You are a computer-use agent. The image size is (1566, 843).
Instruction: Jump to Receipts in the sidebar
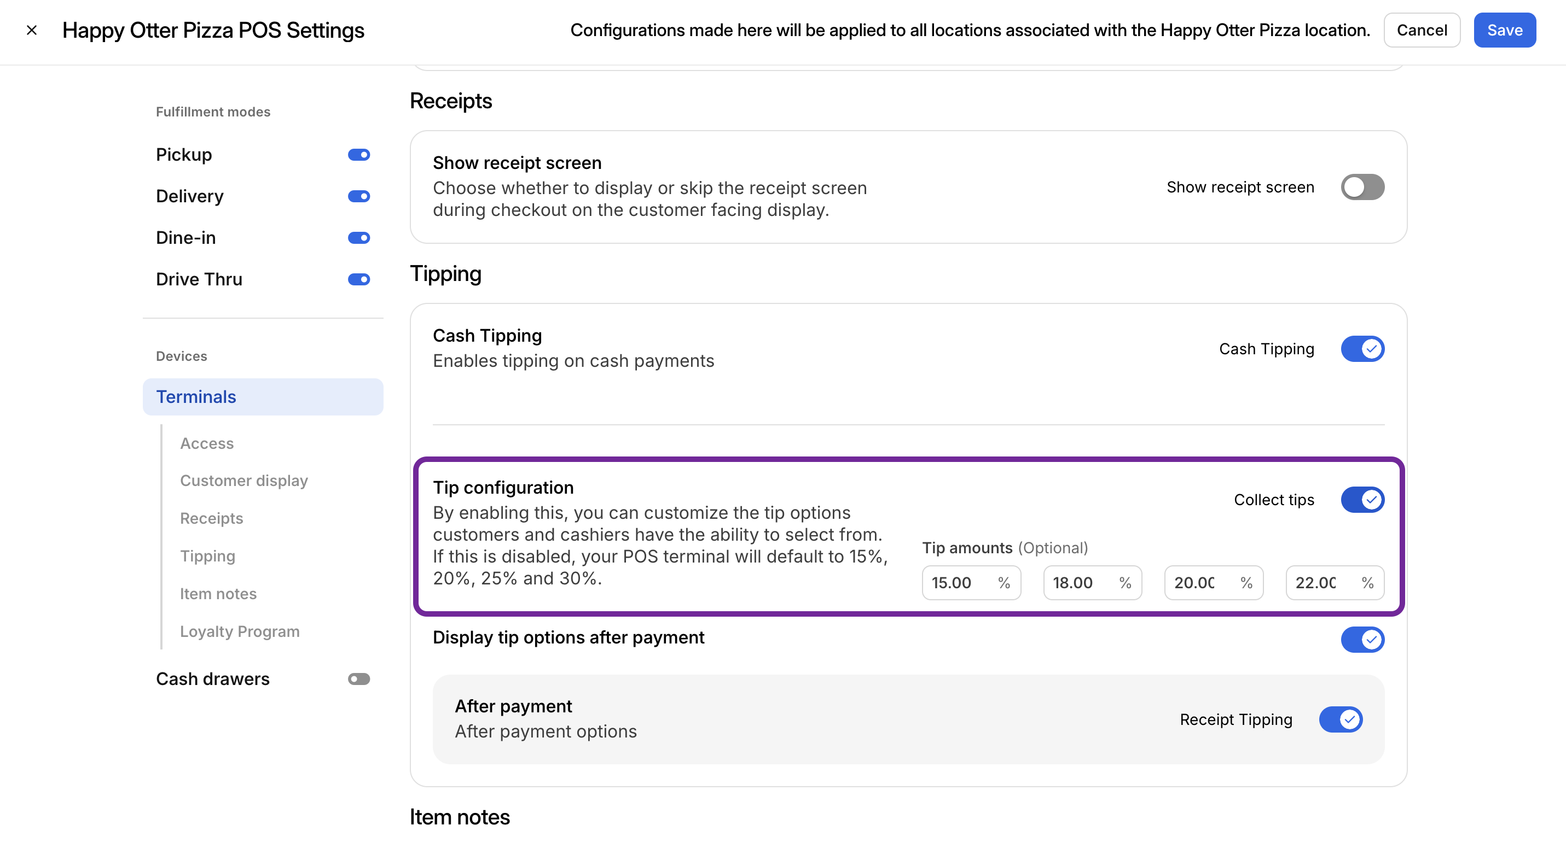(212, 518)
